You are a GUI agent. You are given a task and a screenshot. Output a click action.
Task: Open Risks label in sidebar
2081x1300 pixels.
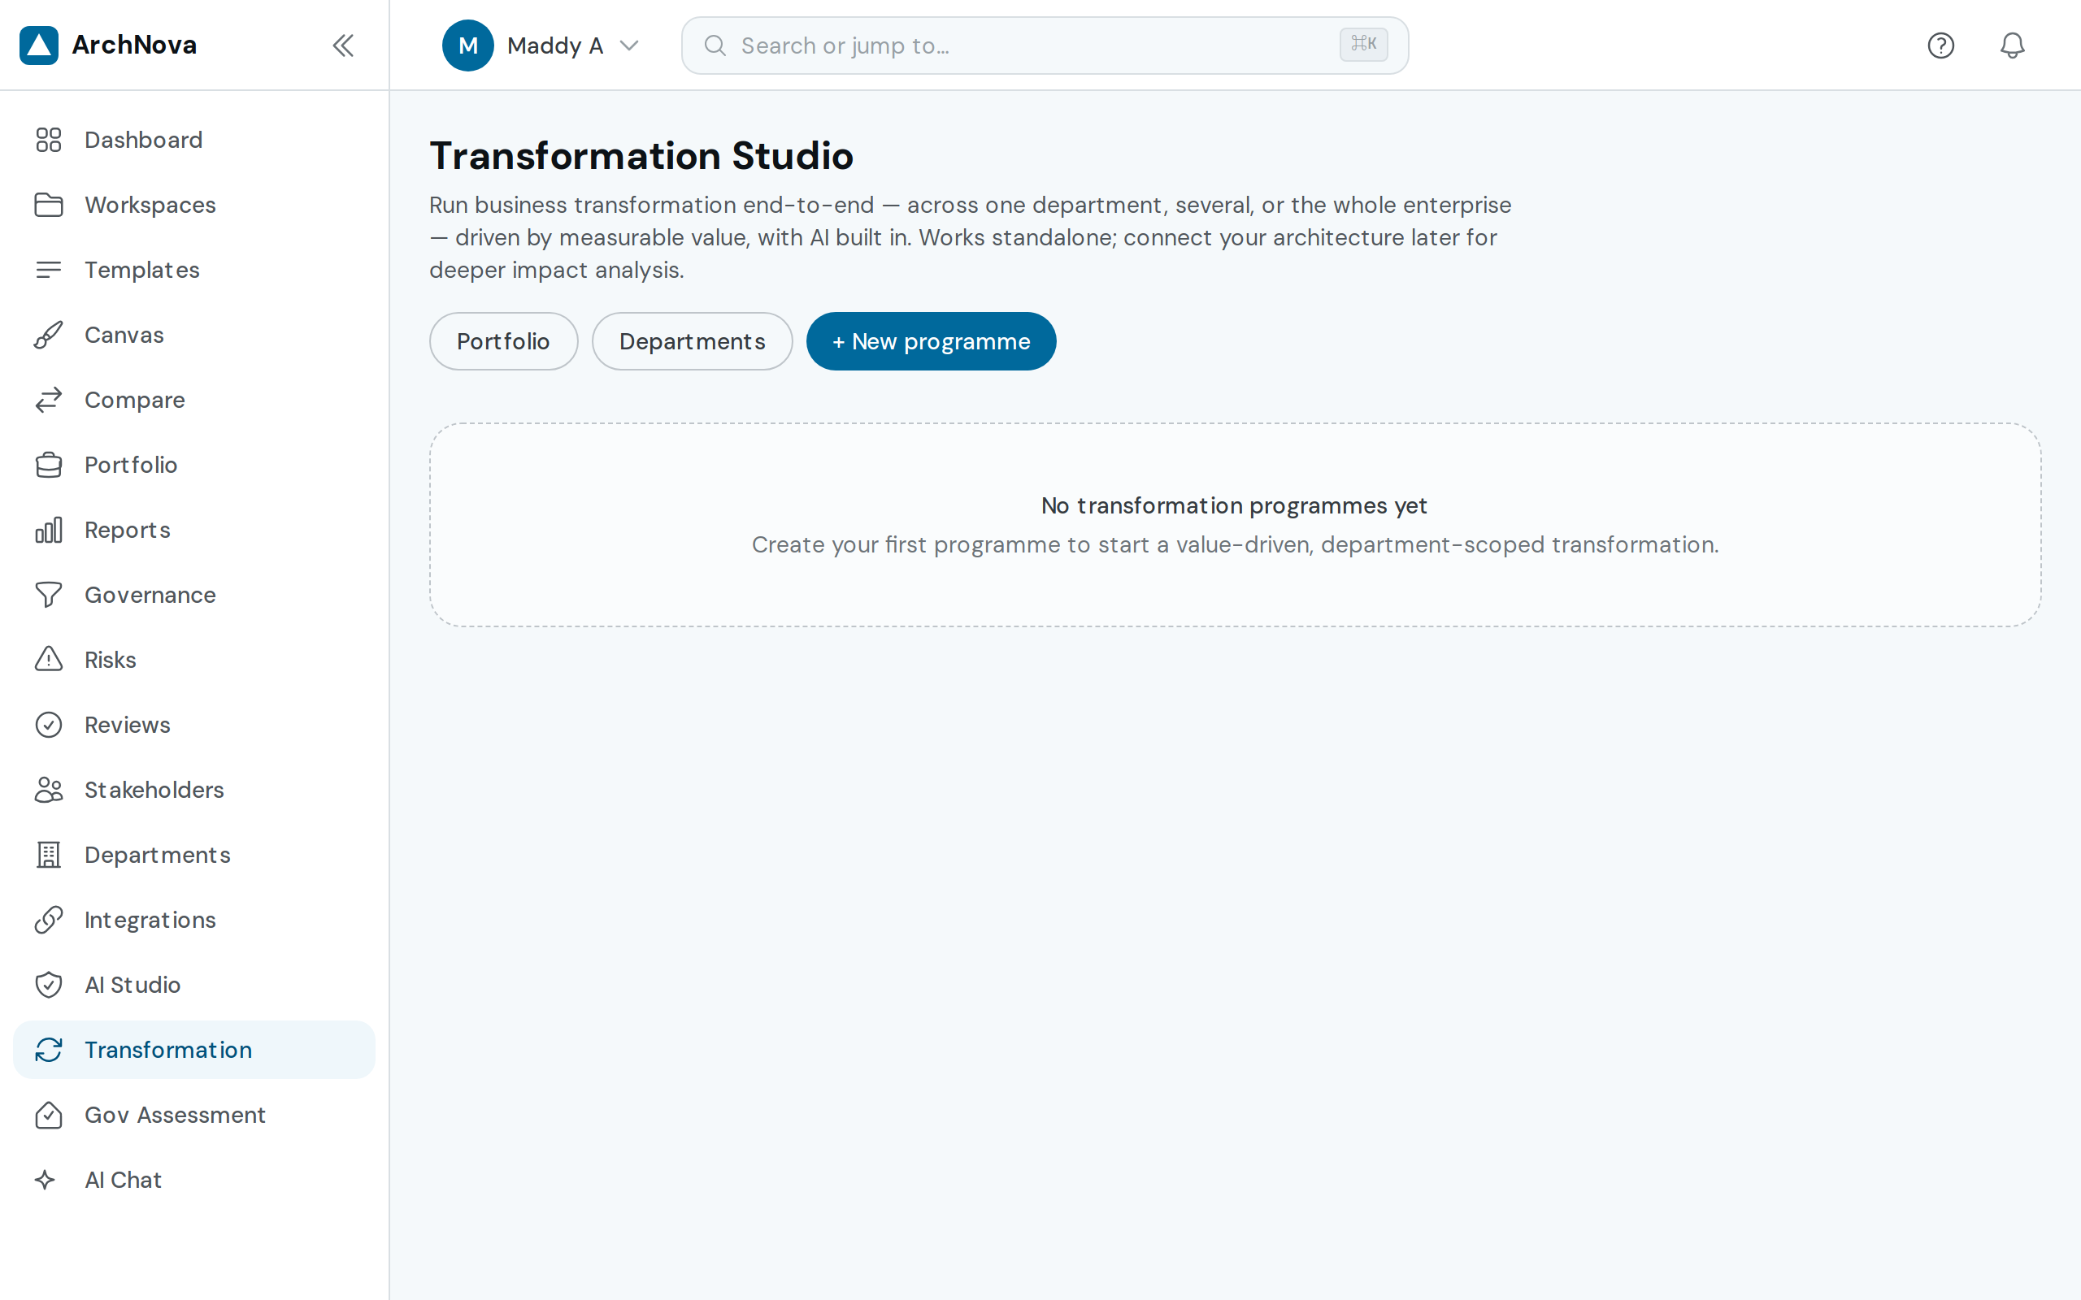[x=110, y=660]
